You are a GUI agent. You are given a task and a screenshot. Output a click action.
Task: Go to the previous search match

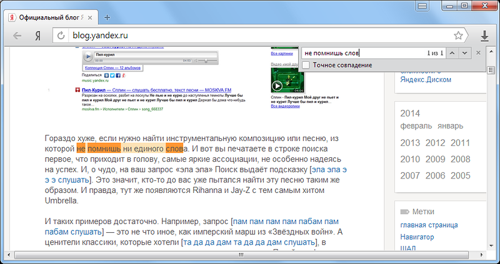(452, 53)
